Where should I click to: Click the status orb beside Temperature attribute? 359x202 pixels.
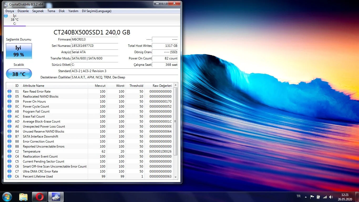9,151
